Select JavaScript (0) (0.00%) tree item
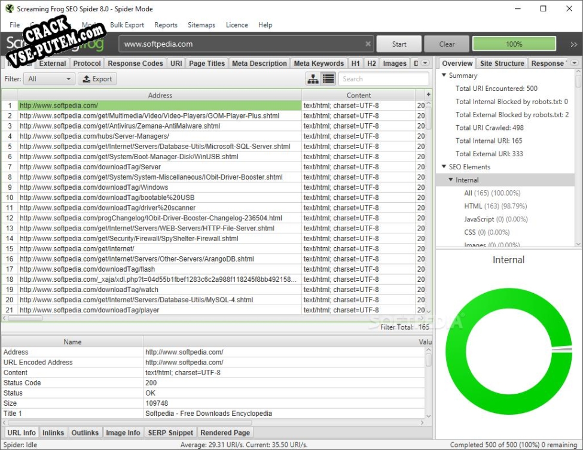The height and width of the screenshot is (450, 583). click(x=496, y=219)
